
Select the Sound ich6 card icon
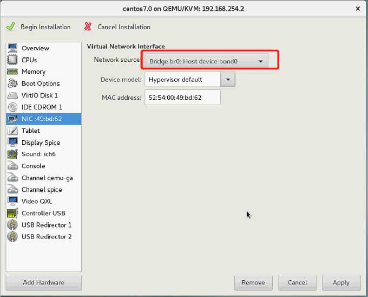tap(12, 154)
